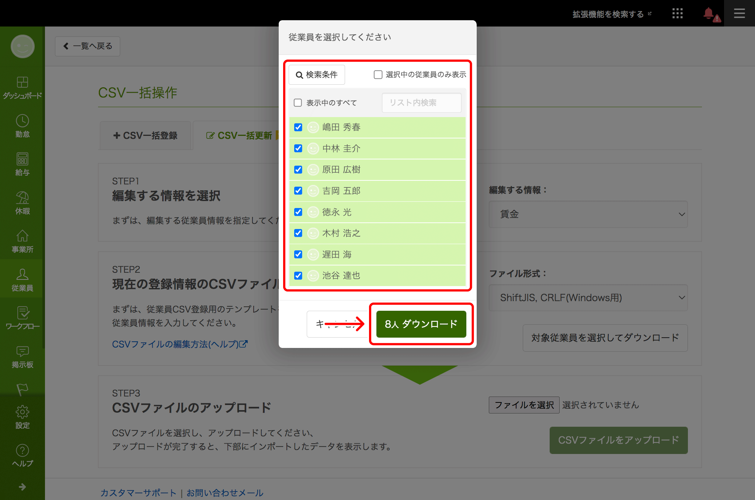Expand the sidebar with the arrow icon

point(22,487)
